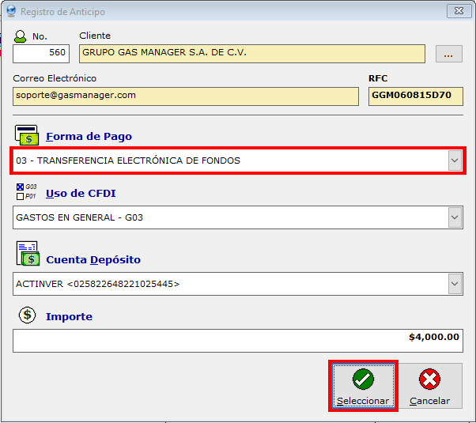Check the unchecked P01 checkbox
The height and width of the screenshot is (423, 476).
point(20,196)
